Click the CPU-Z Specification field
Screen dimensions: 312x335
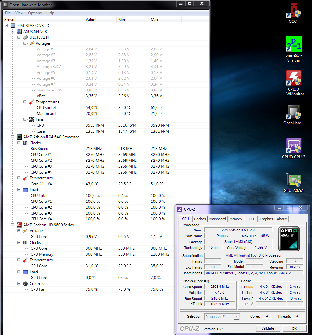coord(254,255)
